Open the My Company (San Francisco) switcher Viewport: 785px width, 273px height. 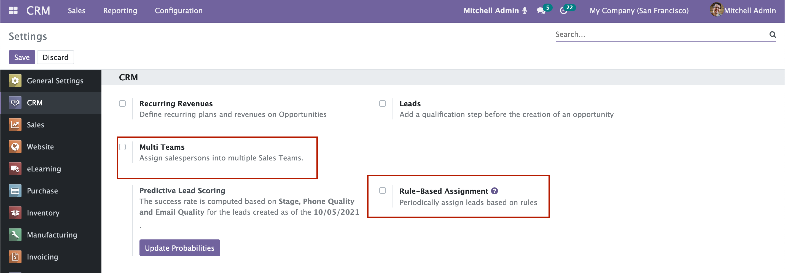(639, 11)
